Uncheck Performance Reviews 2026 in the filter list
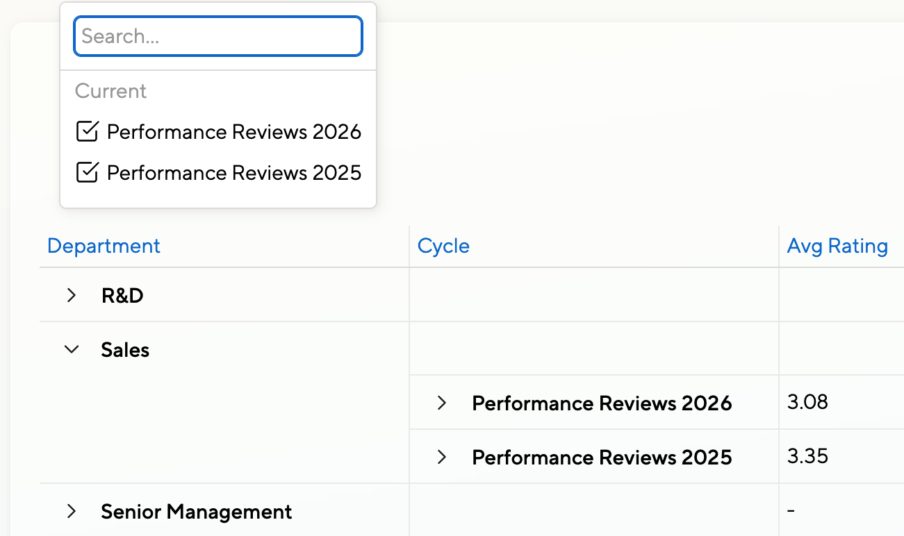 (x=87, y=132)
